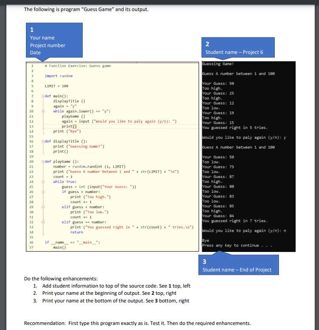Click the 'again = input' code line
The height and width of the screenshot is (330, 319).
point(119,121)
